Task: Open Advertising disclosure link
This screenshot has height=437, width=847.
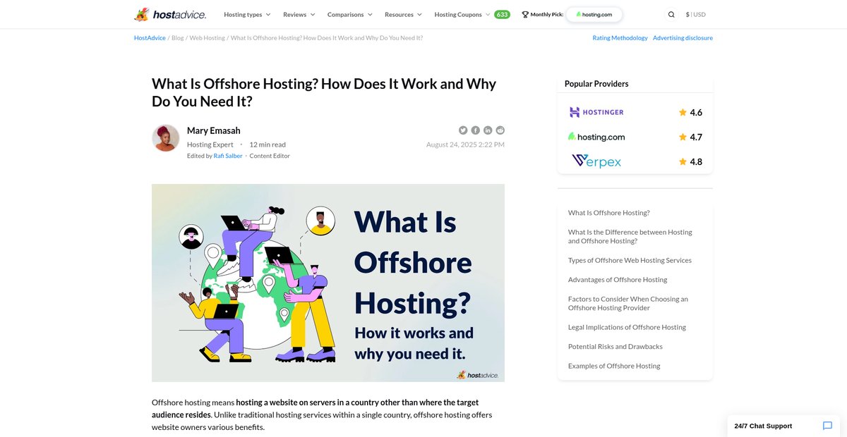Action: pos(683,38)
